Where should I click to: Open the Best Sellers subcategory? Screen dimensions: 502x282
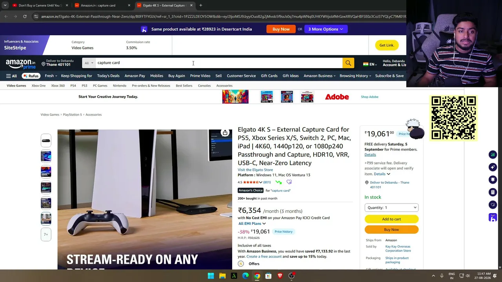point(184,86)
